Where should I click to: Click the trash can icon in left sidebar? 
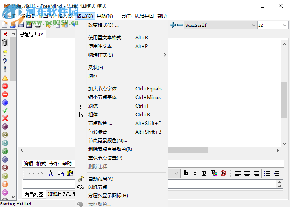[5, 42]
